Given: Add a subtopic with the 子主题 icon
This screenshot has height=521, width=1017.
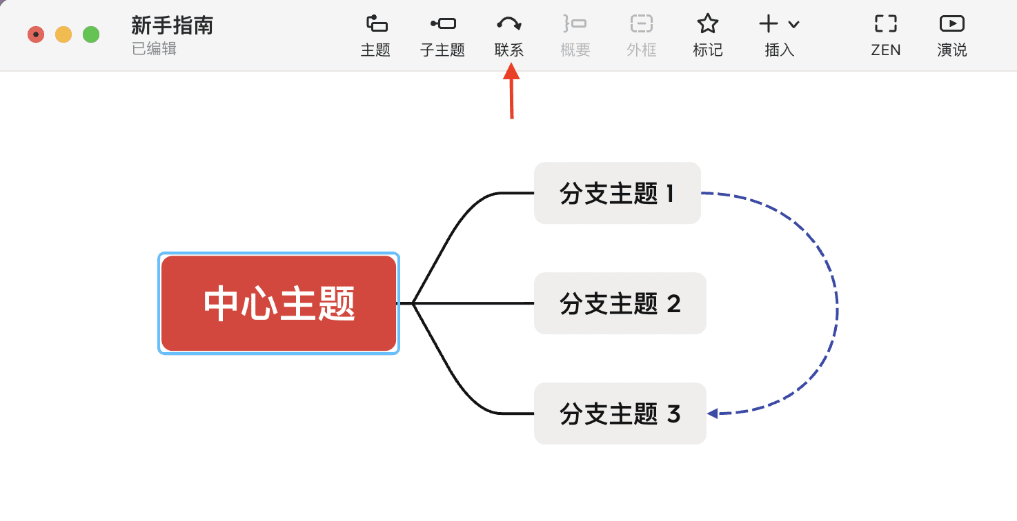Looking at the screenshot, I should point(442,24).
